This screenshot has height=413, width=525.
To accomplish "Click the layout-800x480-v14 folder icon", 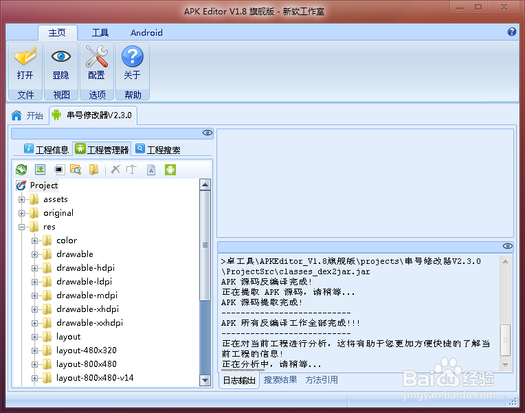I will tap(47, 378).
